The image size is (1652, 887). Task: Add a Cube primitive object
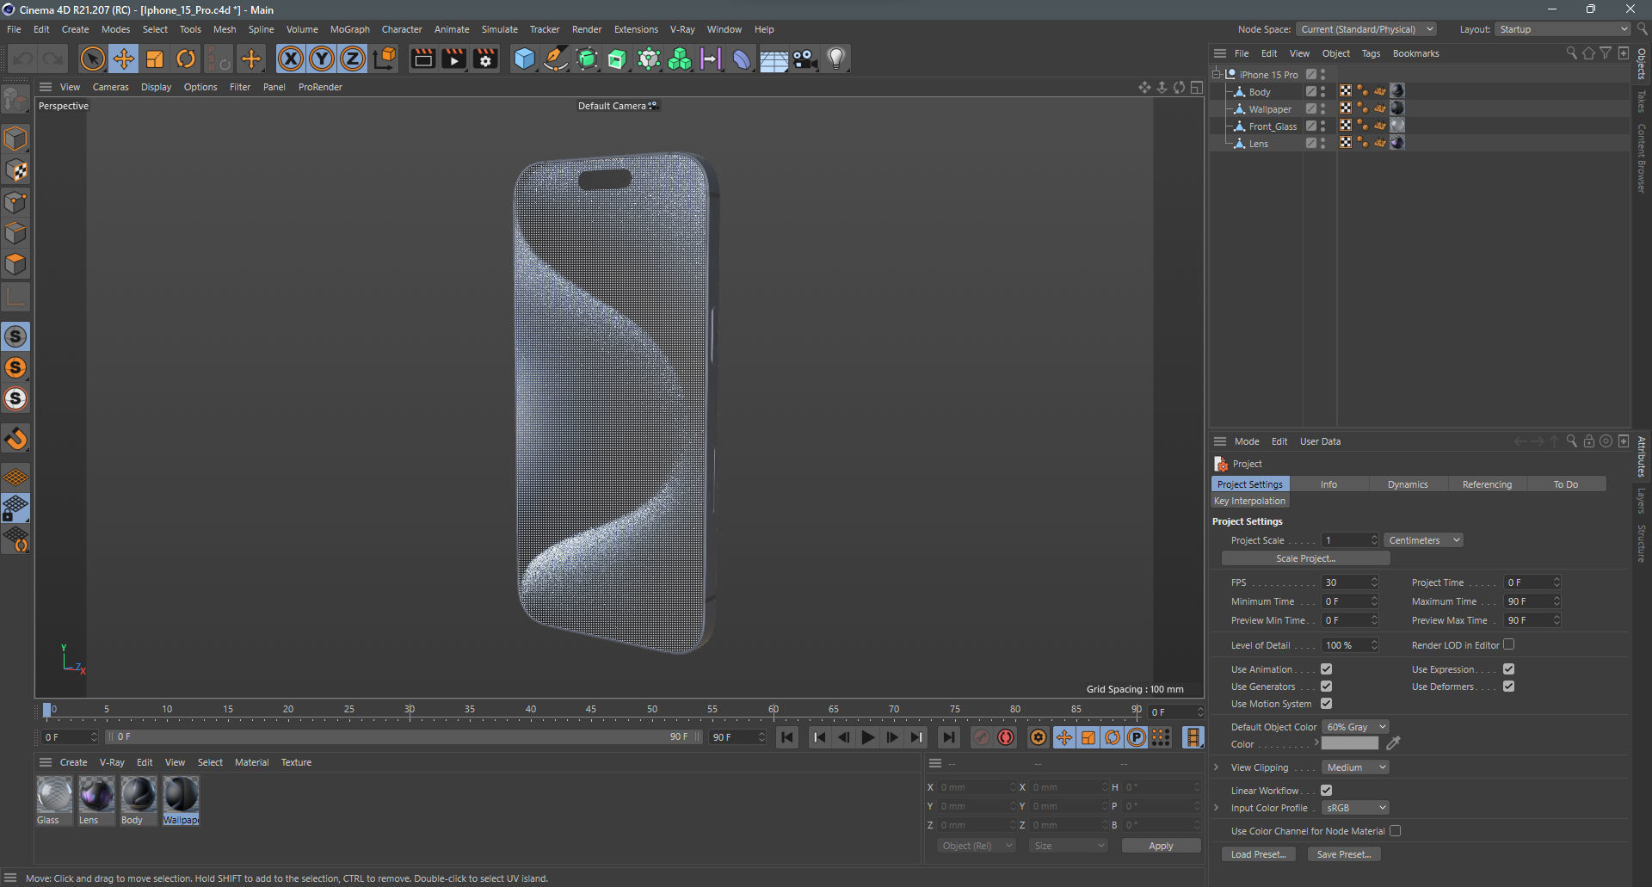coord(524,59)
